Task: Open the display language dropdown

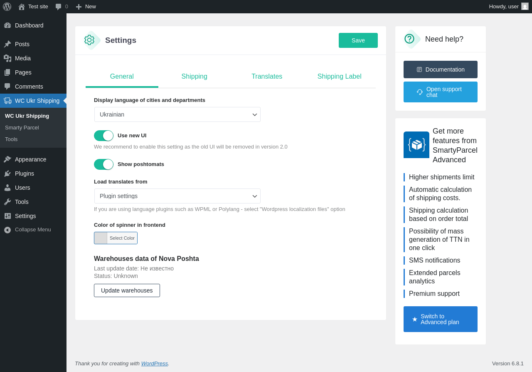Action: 177,114
